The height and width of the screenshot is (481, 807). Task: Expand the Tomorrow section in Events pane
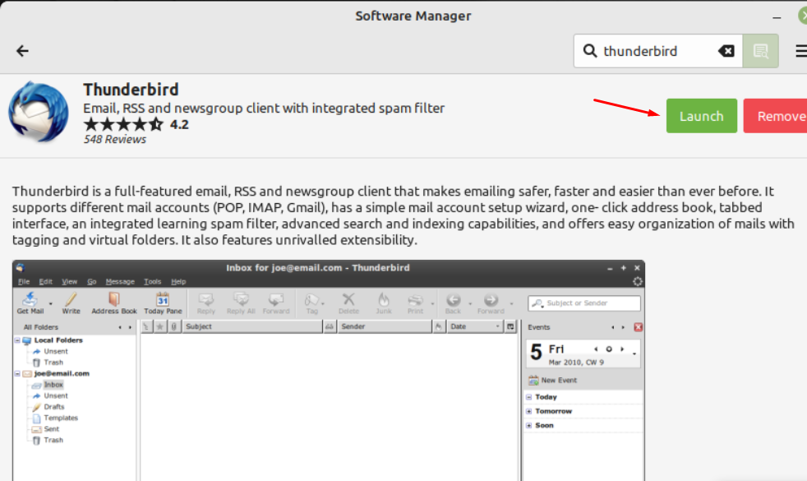(x=528, y=411)
